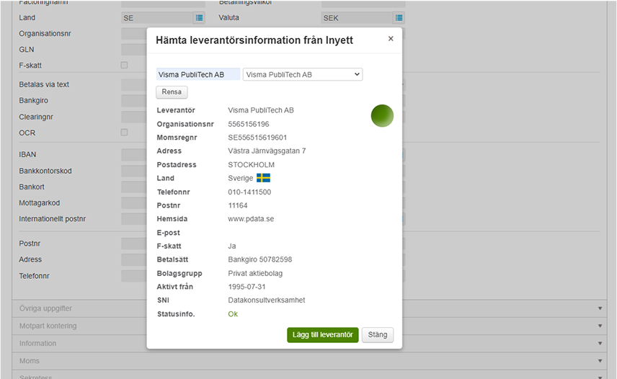Open the Valuta lookup list icon
Screen dimensions: 617x379
[399, 18]
